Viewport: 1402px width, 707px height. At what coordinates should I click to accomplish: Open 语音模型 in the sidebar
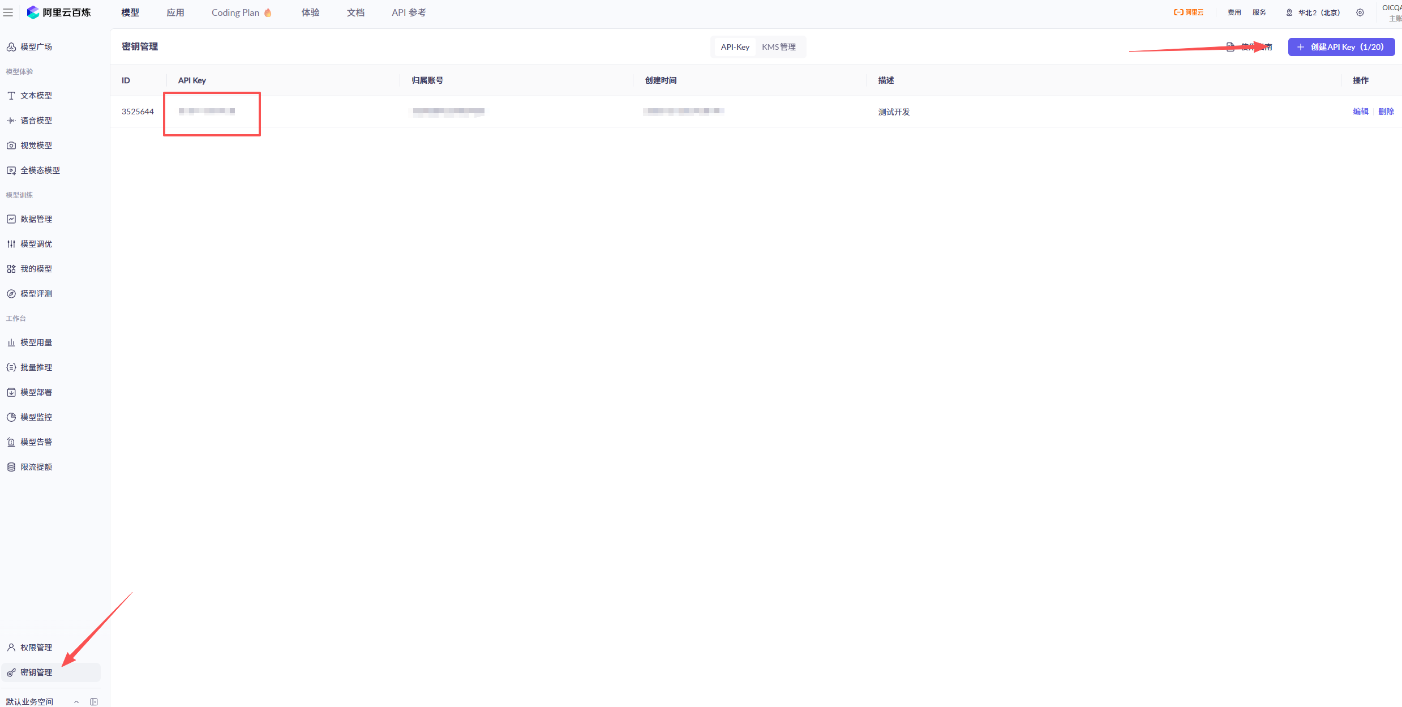(x=36, y=121)
